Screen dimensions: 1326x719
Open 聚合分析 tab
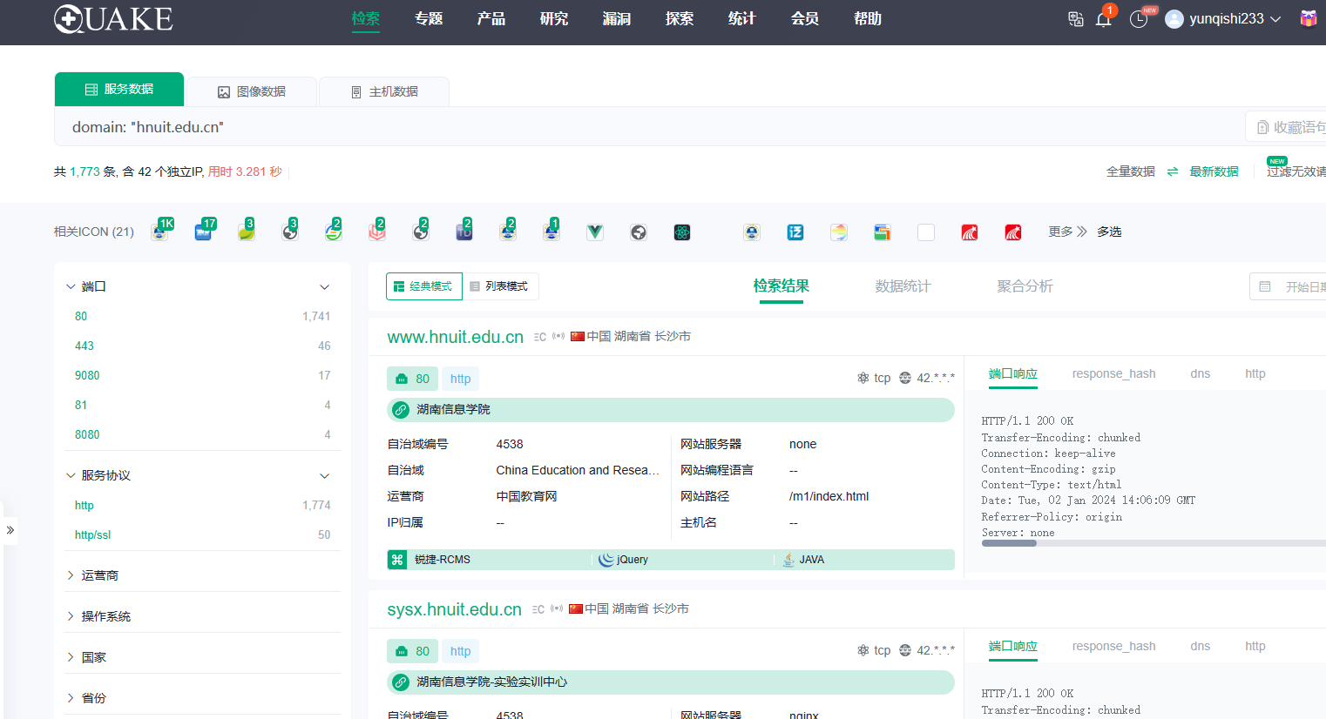coord(1025,286)
